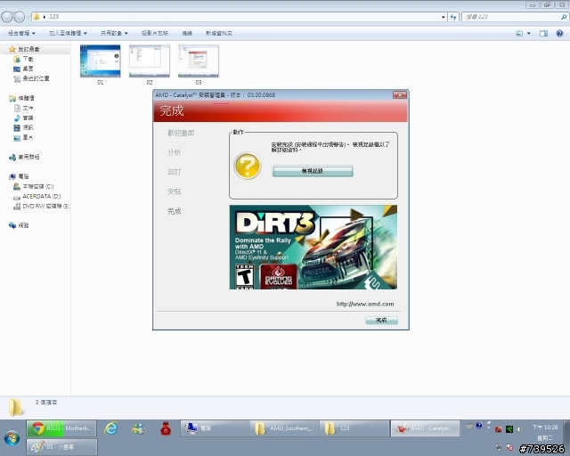Click the red figure icon on the taskbar
The width and height of the screenshot is (570, 456).
tap(166, 428)
